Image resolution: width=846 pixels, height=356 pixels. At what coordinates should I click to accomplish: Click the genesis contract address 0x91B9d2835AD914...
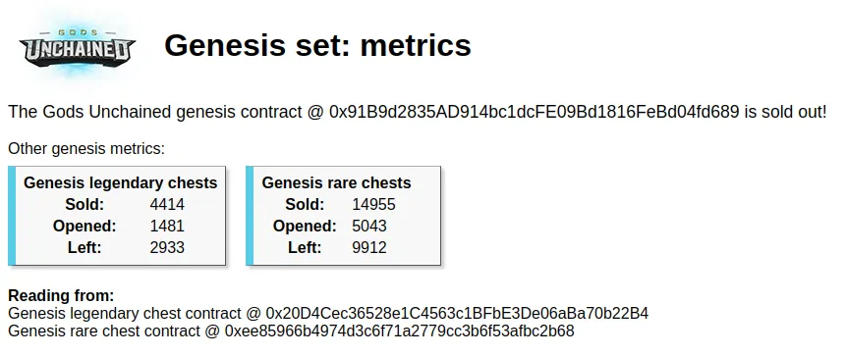[x=534, y=112]
